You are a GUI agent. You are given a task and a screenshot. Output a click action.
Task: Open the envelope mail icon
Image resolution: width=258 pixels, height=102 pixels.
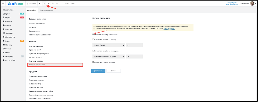(x=48, y=3)
